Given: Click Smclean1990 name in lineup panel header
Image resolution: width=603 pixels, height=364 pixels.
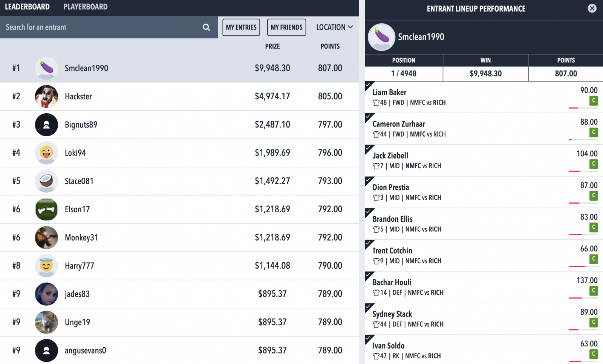Looking at the screenshot, I should [421, 37].
